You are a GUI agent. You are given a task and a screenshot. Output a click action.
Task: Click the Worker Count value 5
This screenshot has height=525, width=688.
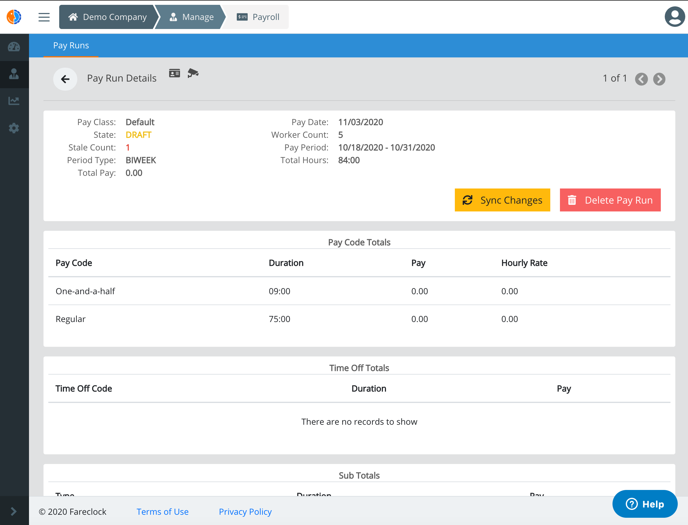[341, 135]
